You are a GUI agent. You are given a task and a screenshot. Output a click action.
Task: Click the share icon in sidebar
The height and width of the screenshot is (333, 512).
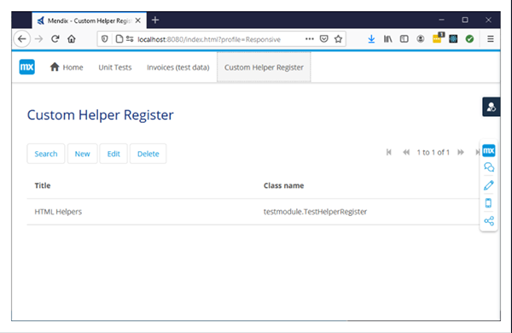pyautogui.click(x=489, y=221)
